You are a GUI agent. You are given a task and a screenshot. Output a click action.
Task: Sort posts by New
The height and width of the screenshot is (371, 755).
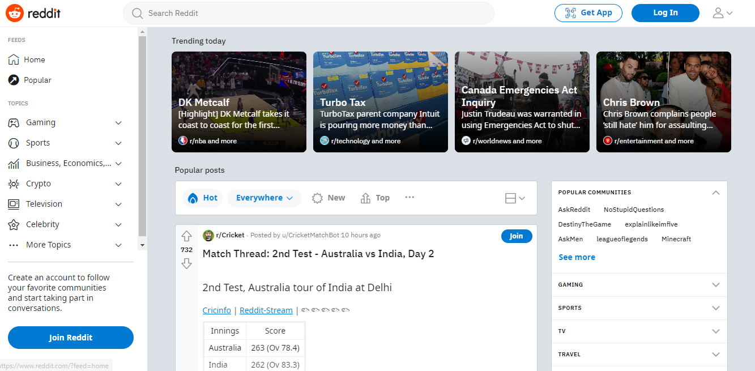[329, 198]
